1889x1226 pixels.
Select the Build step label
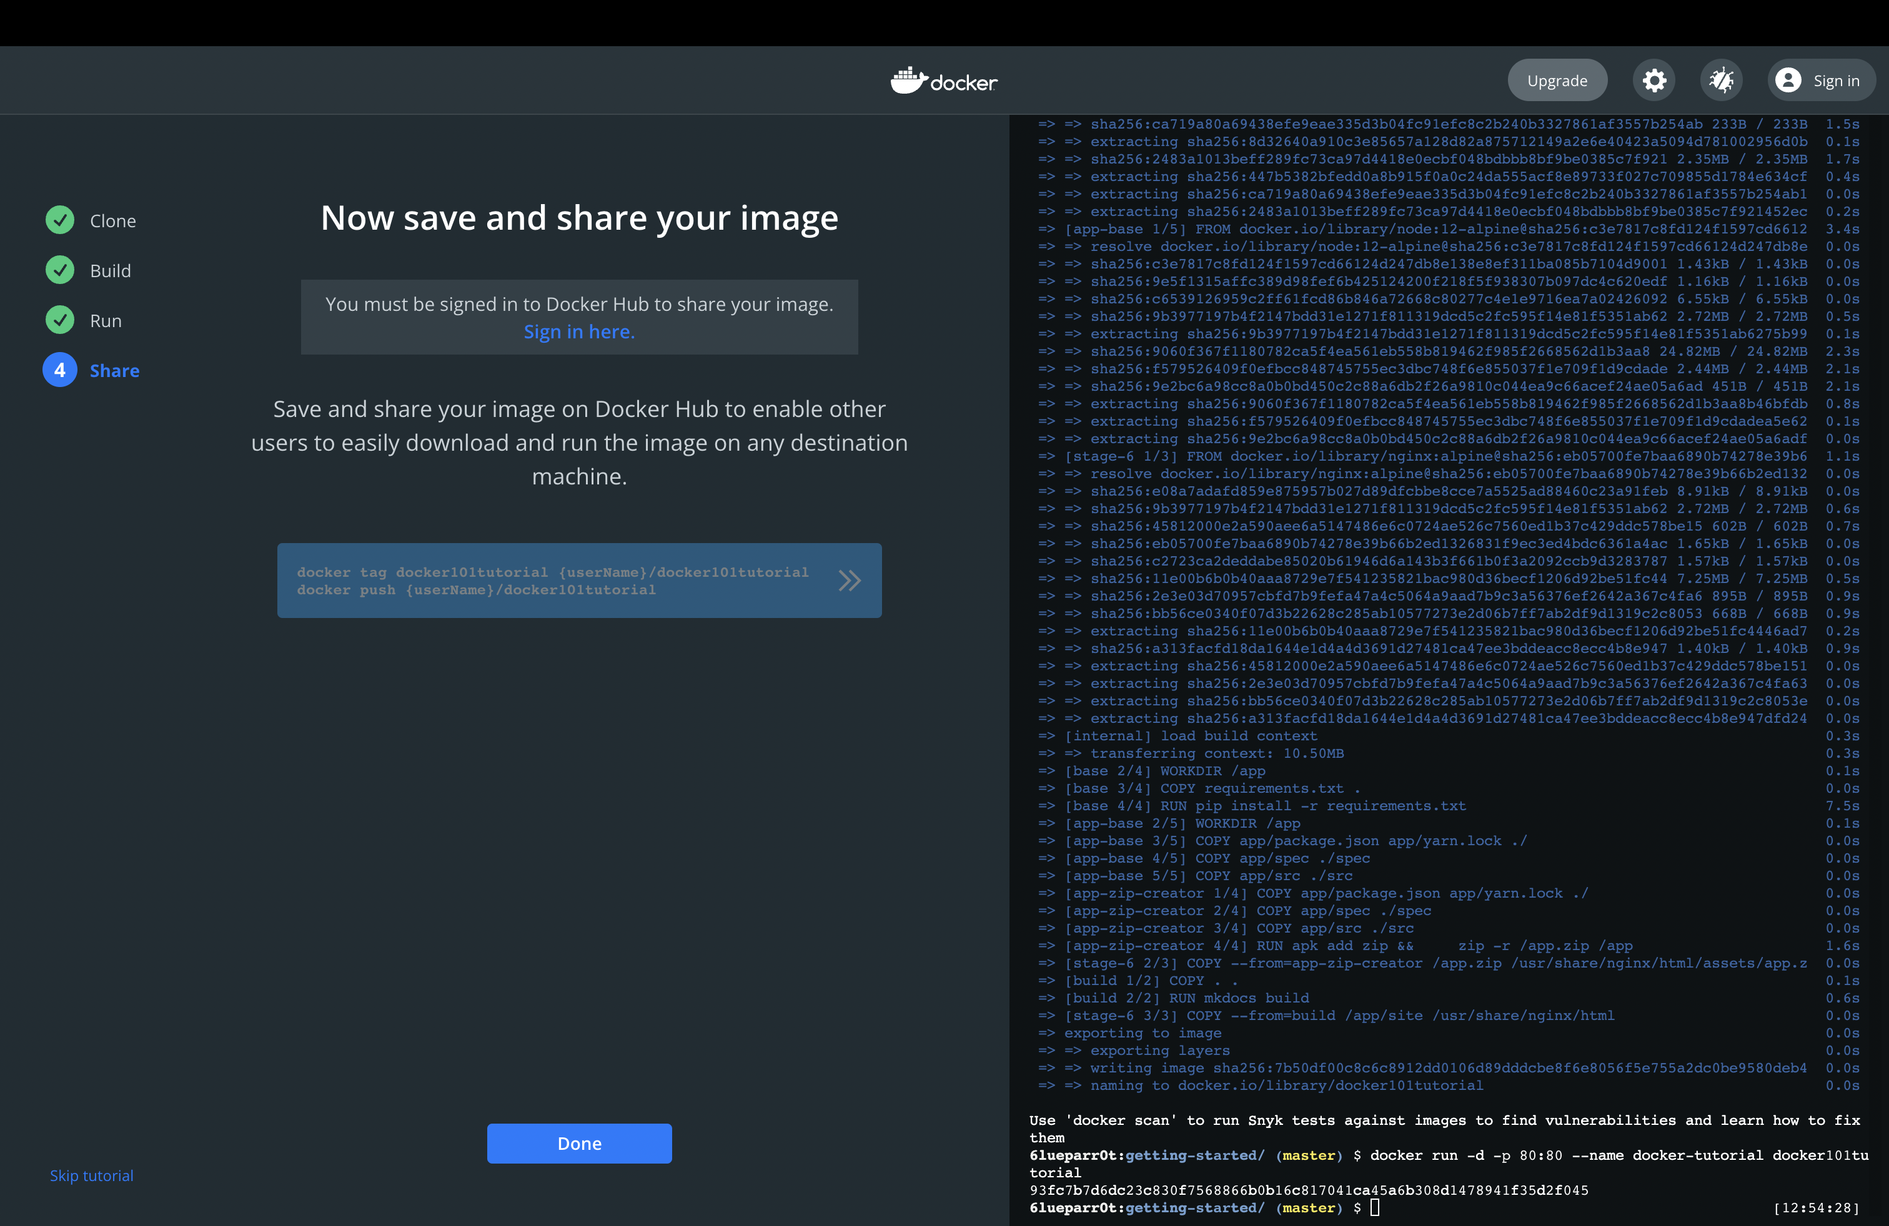(111, 270)
